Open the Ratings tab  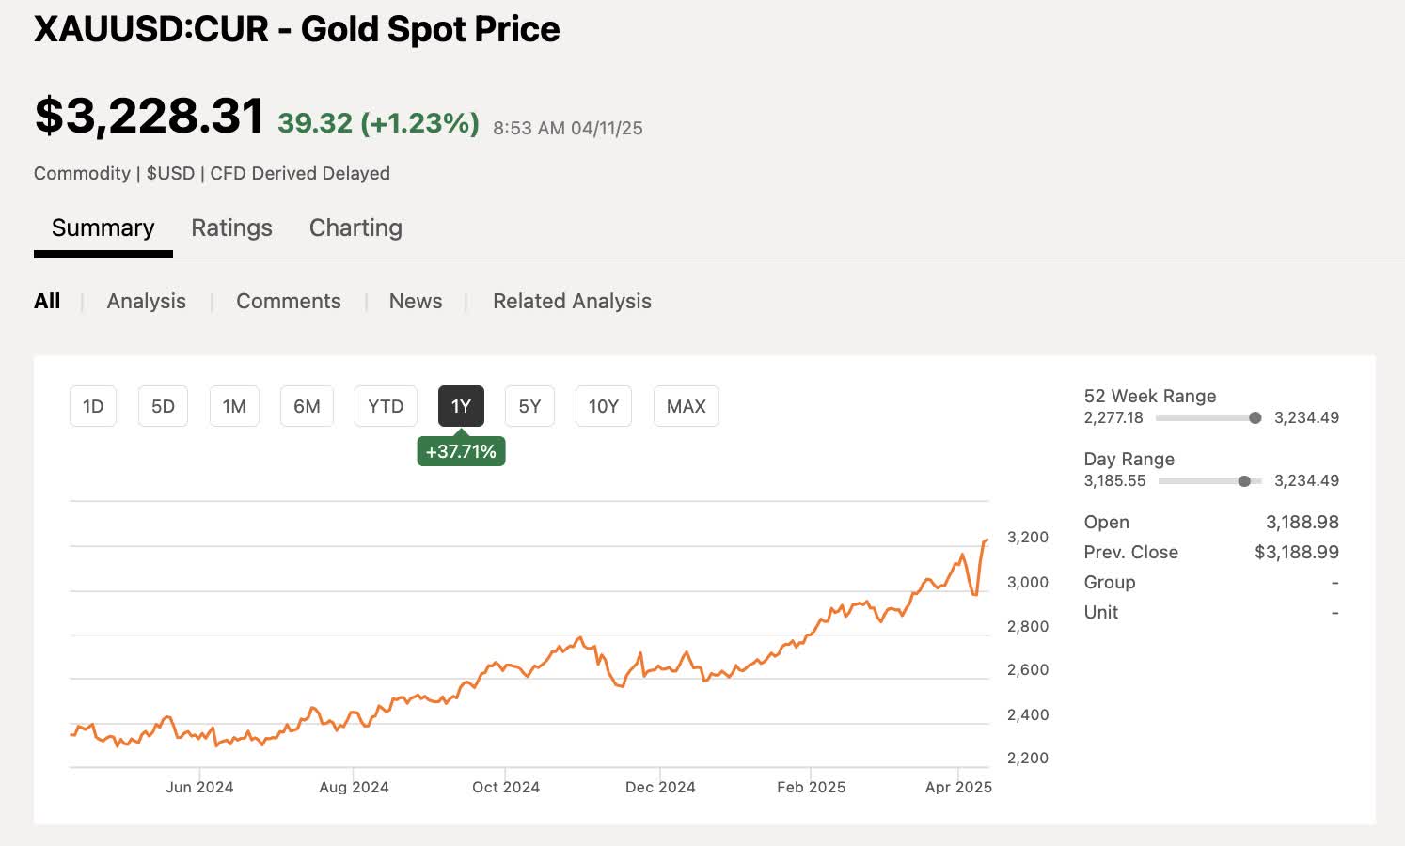(x=231, y=228)
